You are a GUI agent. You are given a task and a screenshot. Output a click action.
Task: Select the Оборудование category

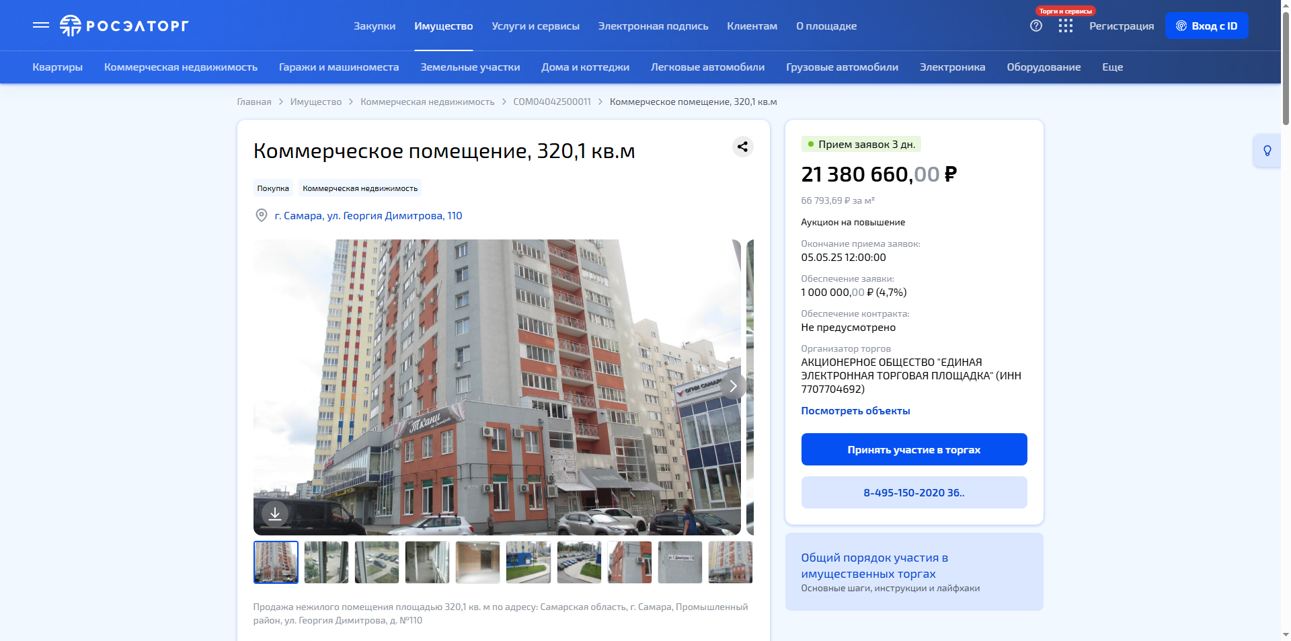[x=1044, y=67]
